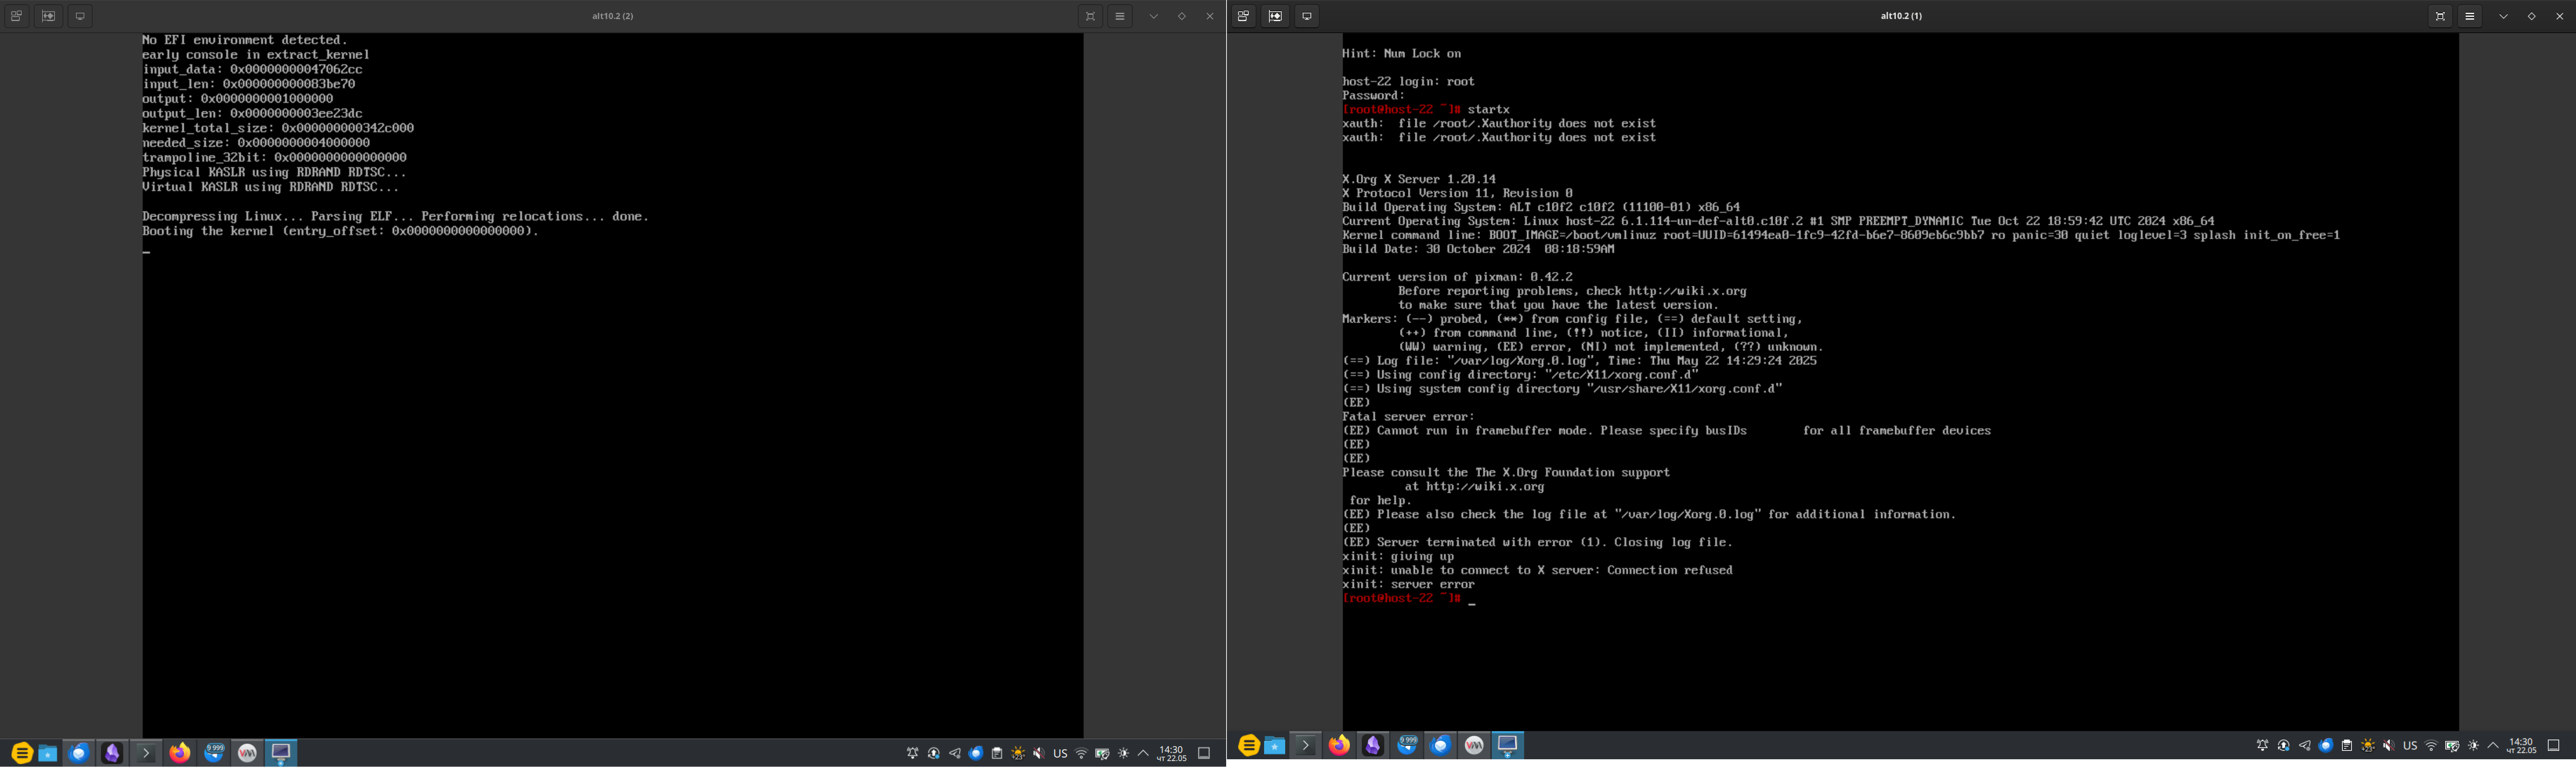The image size is (2576, 767).
Task: Open Obsidian purple crystal icon on right panel
Action: click(1373, 745)
